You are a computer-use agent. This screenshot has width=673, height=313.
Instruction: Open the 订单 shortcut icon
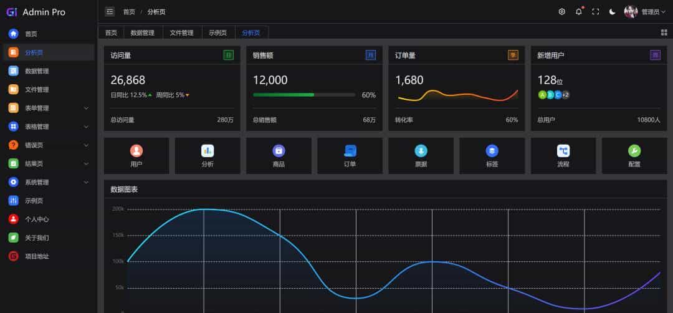pyautogui.click(x=350, y=151)
